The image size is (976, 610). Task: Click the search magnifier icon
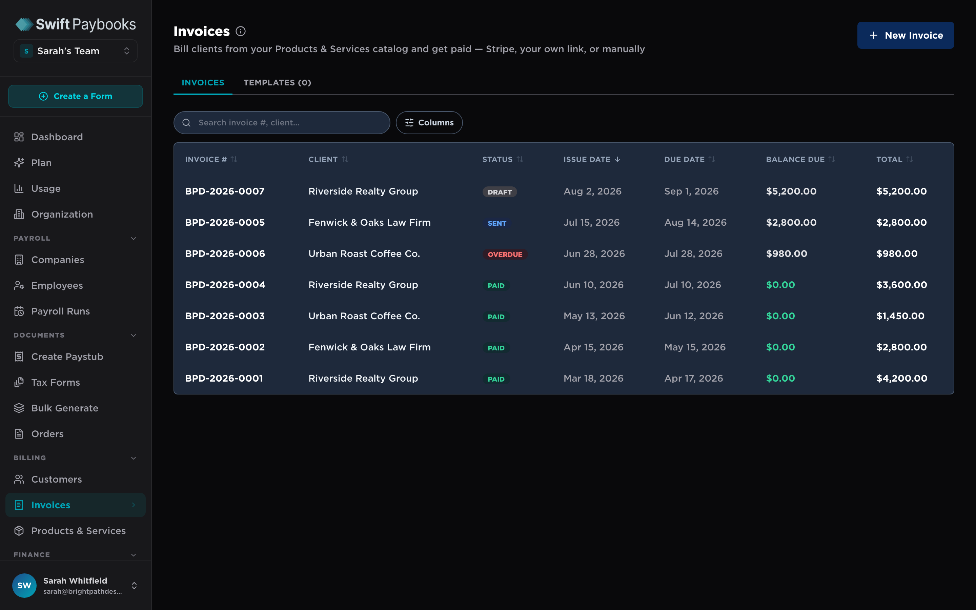click(x=186, y=123)
